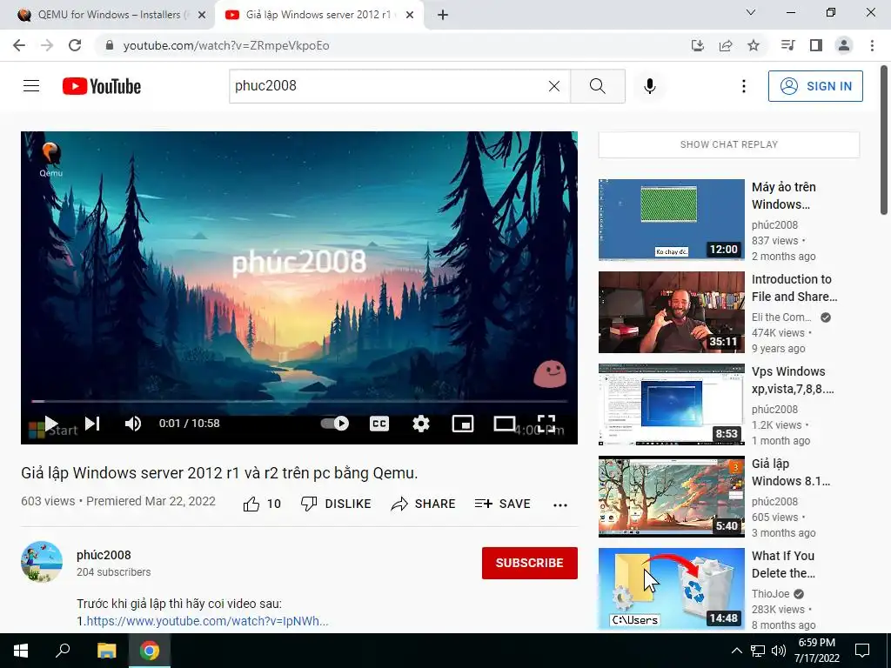The image size is (891, 668).
Task: Open video player settings gear
Action: pos(421,424)
